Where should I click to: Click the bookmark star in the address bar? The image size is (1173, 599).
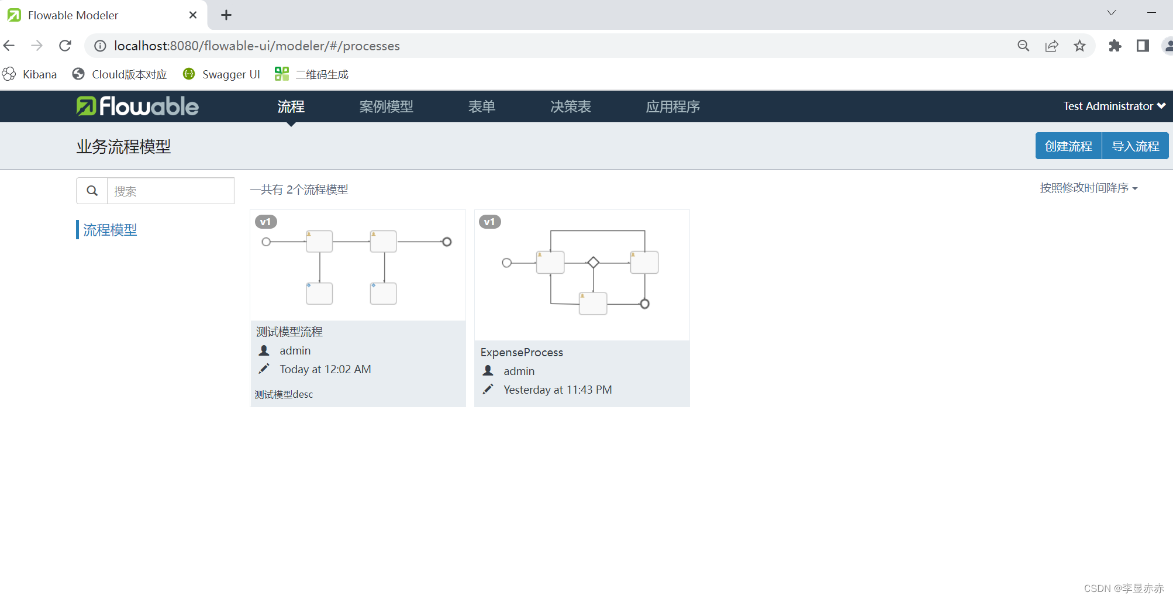(1079, 46)
